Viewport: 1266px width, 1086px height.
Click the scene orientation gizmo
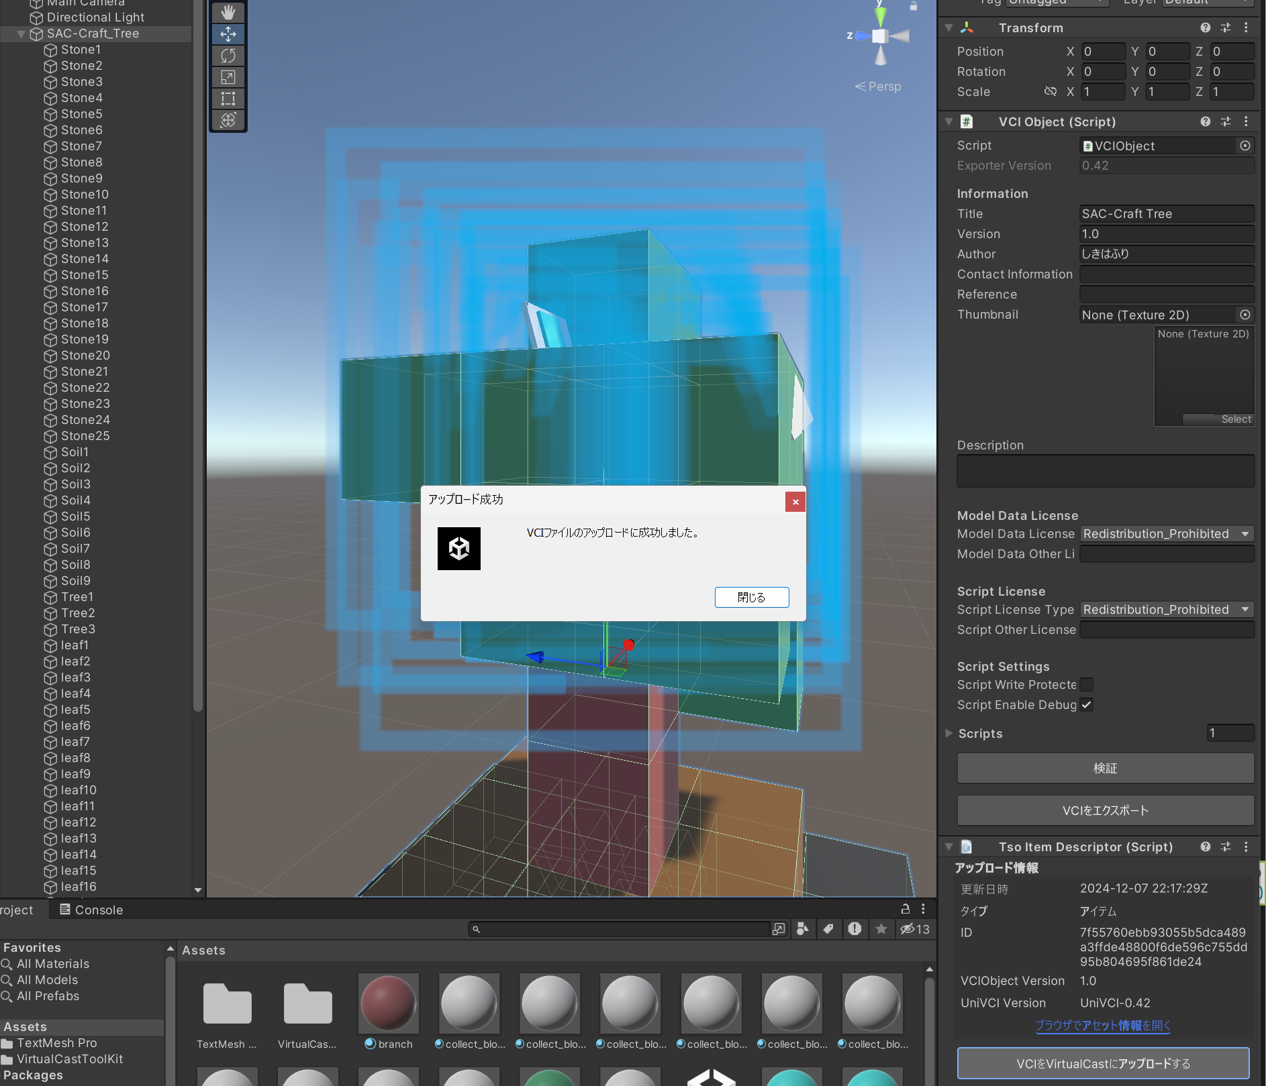click(880, 36)
